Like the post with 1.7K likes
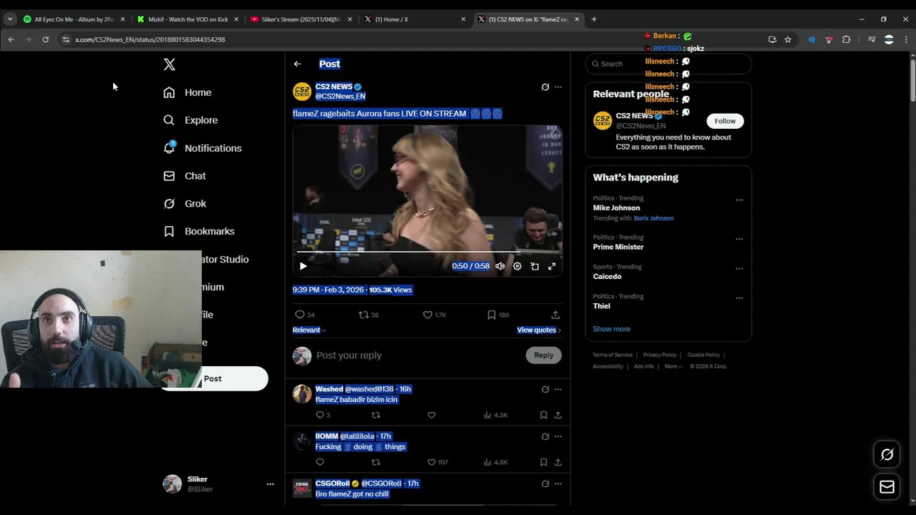This screenshot has width=916, height=515. [434, 315]
